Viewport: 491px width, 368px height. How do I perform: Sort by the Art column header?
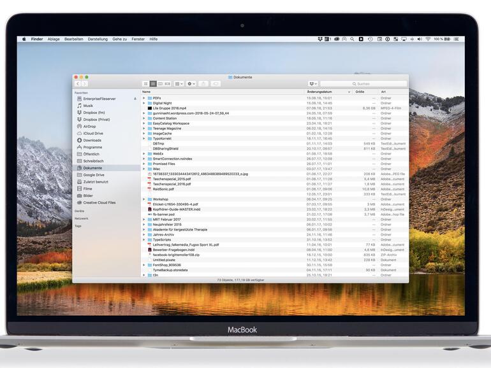click(x=393, y=92)
